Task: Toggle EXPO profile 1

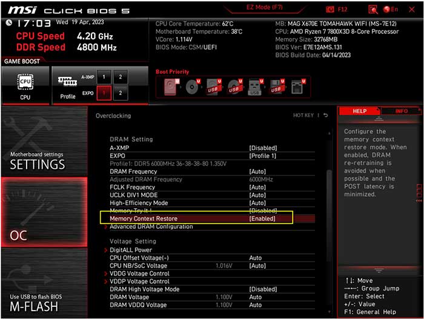Action: pos(104,93)
